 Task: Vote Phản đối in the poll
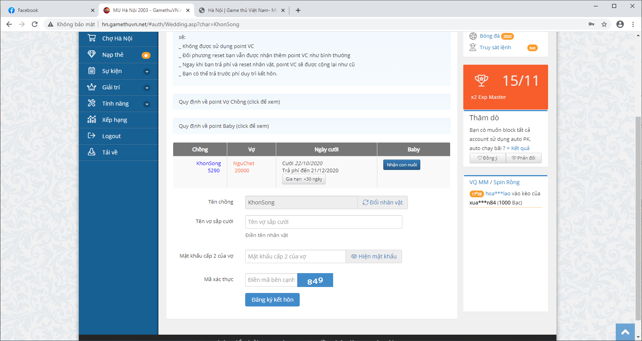(x=523, y=158)
